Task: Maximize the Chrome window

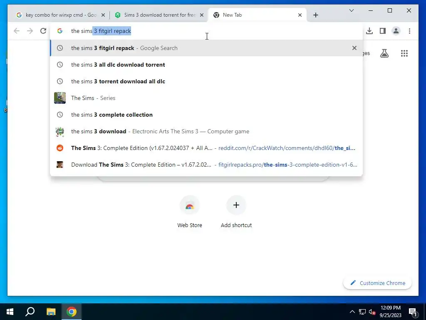Action: (389, 10)
